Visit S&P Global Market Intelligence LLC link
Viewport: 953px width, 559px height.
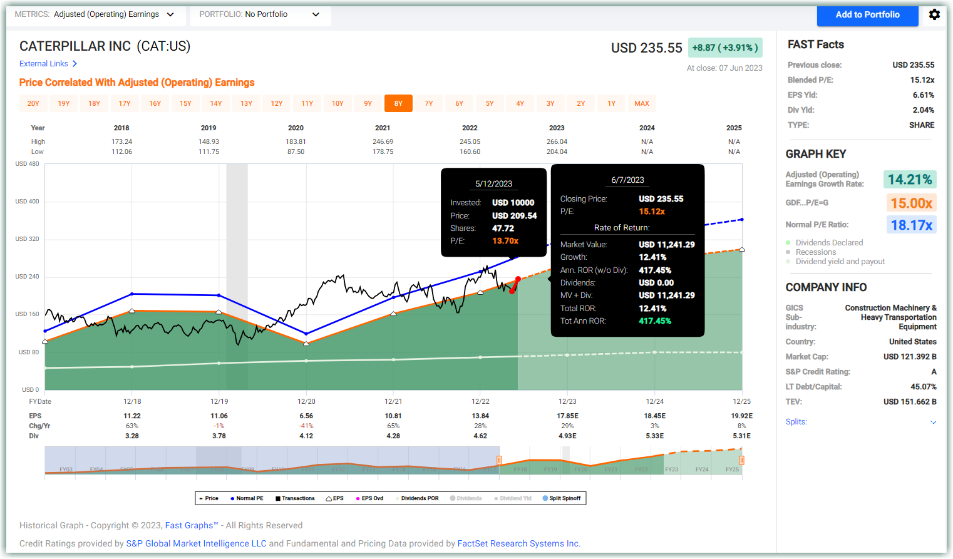pos(197,543)
